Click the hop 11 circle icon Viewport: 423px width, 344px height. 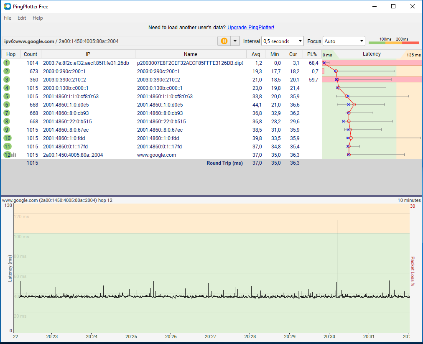click(7, 147)
